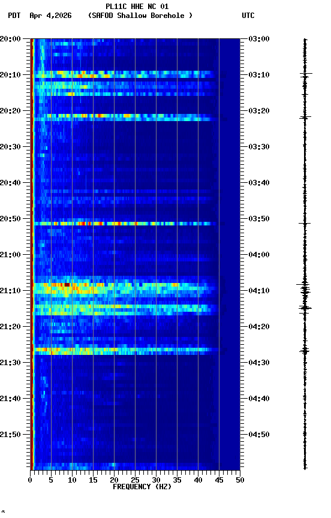Screen dimensions: 331x518
Task: Click the 21:30 PDT time label
Action: (10, 363)
